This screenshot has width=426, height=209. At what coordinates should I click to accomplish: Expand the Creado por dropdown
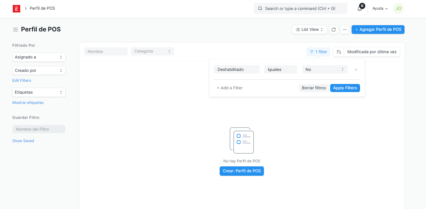(x=39, y=71)
